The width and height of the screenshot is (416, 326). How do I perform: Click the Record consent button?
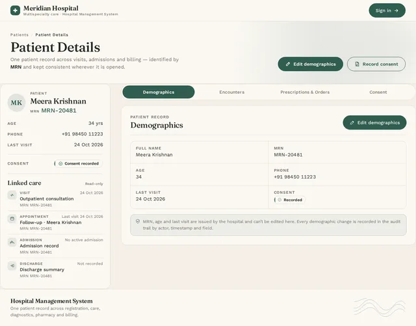coord(376,64)
